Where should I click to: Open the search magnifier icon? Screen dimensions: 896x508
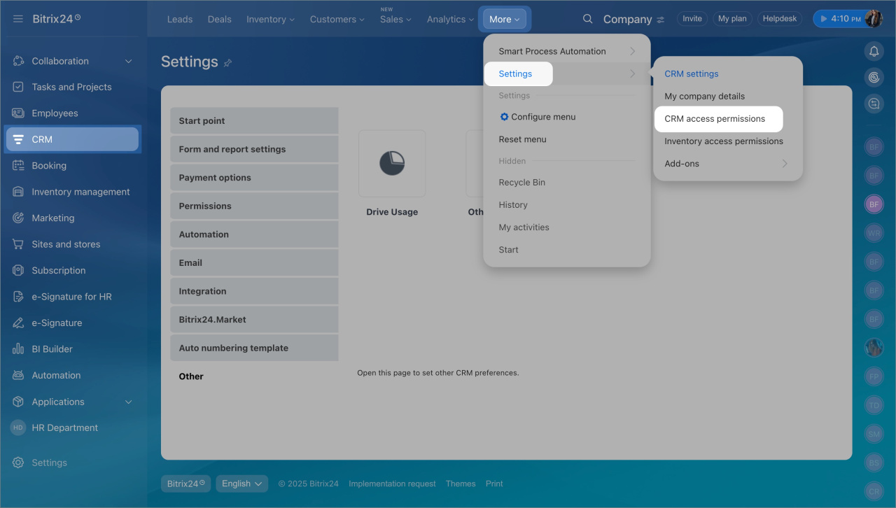(x=588, y=19)
